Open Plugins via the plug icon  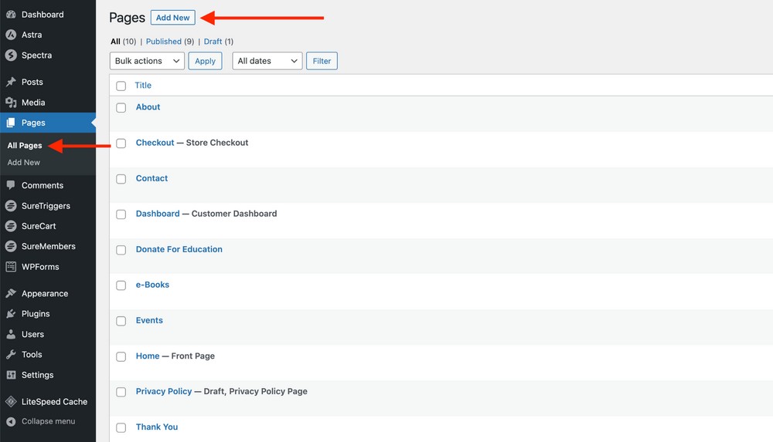(x=11, y=314)
